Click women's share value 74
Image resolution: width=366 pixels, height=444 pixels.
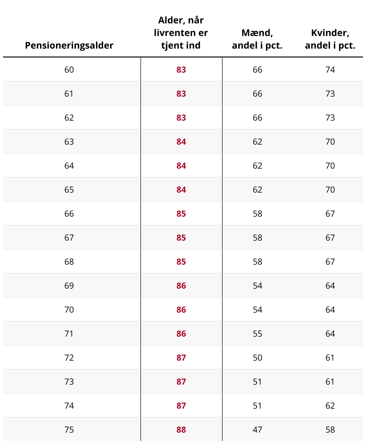point(330,70)
